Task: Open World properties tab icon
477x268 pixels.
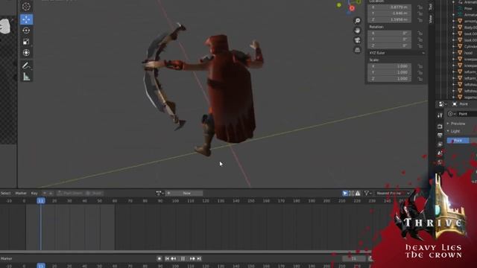Action: [440, 162]
